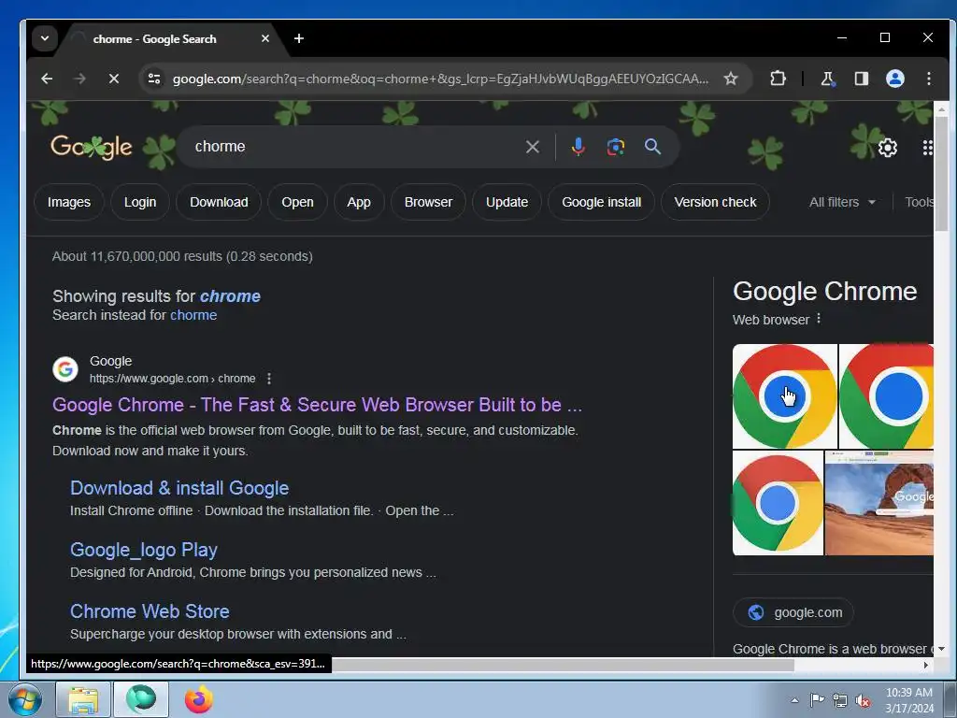Stop loading the page
957x718 pixels.
pos(113,79)
